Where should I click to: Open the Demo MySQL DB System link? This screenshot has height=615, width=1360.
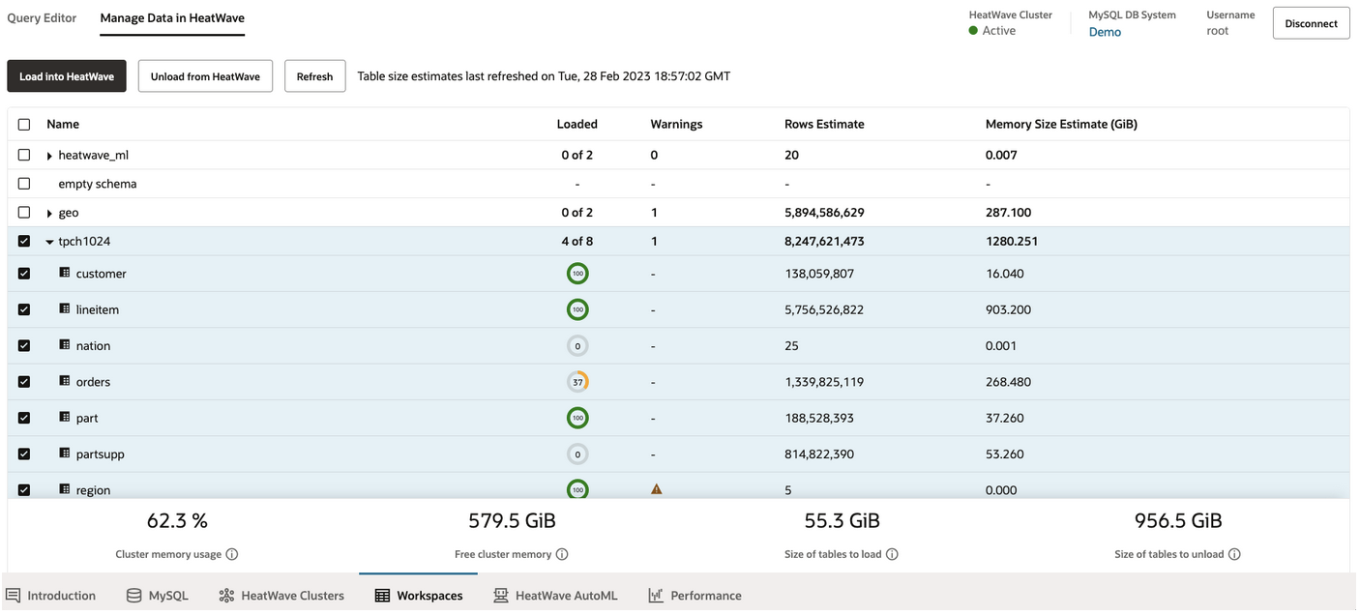pos(1105,32)
